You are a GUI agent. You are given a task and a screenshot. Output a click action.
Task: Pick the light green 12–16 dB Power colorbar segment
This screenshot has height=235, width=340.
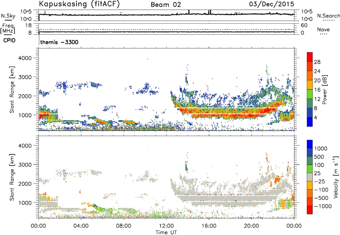[310, 94]
